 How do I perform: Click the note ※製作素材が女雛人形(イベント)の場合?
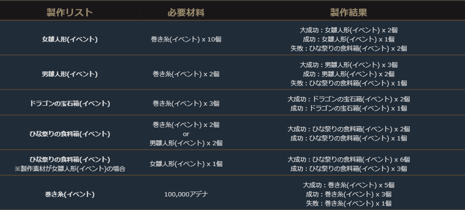(69, 168)
